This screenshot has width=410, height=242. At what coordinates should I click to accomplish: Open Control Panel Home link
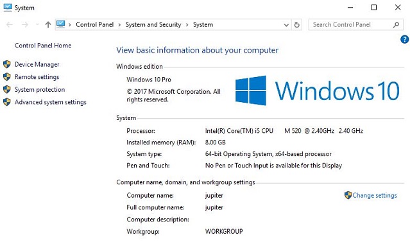43,46
